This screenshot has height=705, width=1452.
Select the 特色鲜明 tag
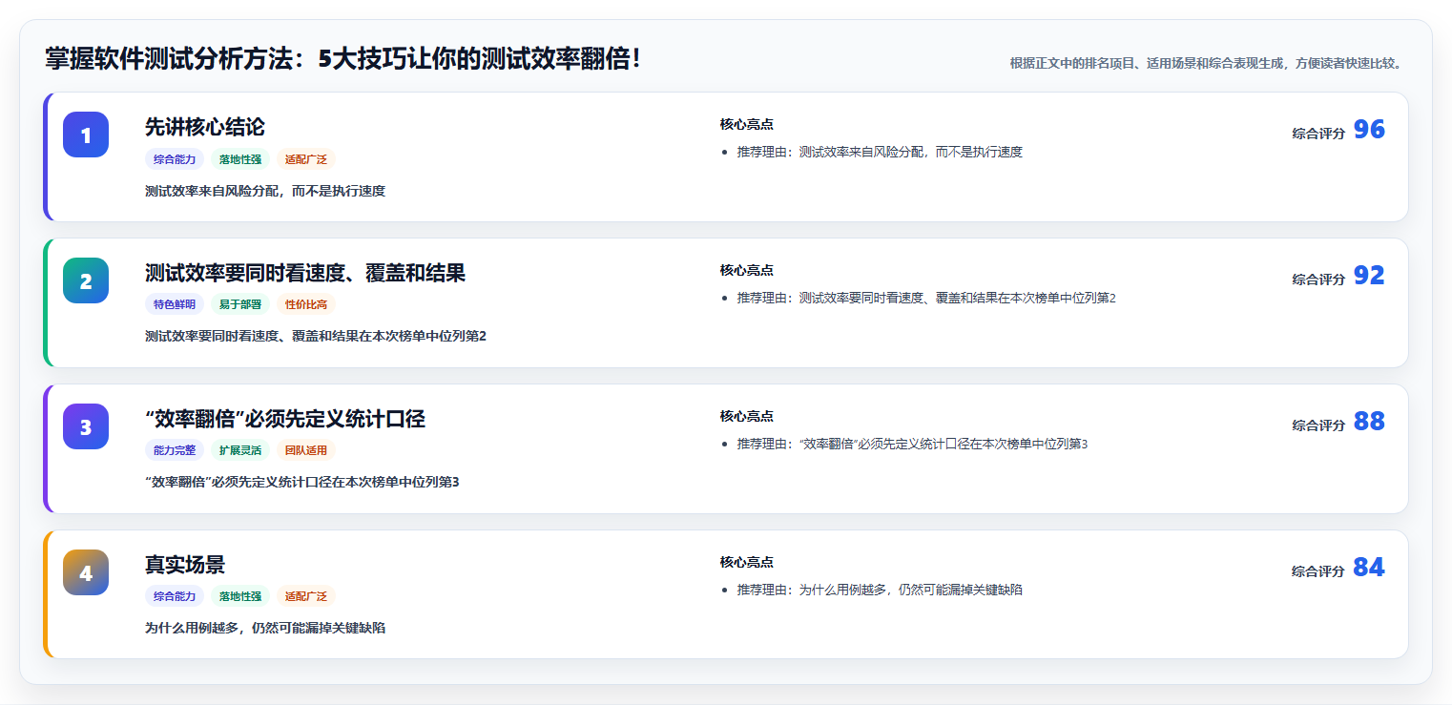coord(175,304)
